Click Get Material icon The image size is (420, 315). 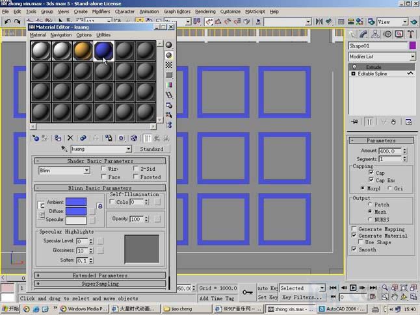coord(36,138)
